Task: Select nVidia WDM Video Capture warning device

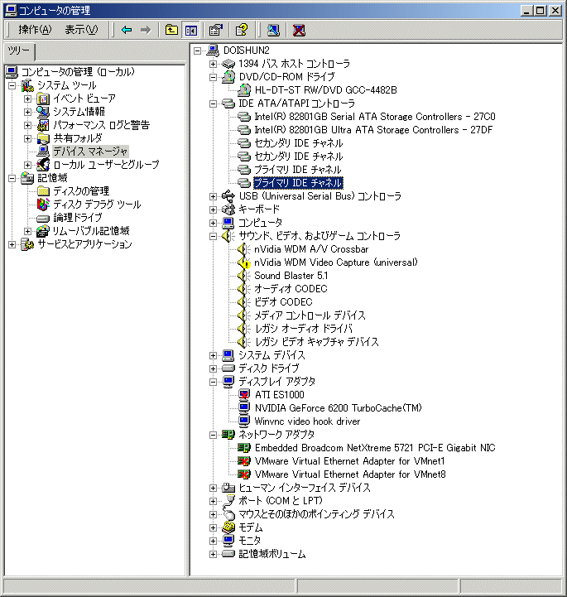Action: pos(335,262)
